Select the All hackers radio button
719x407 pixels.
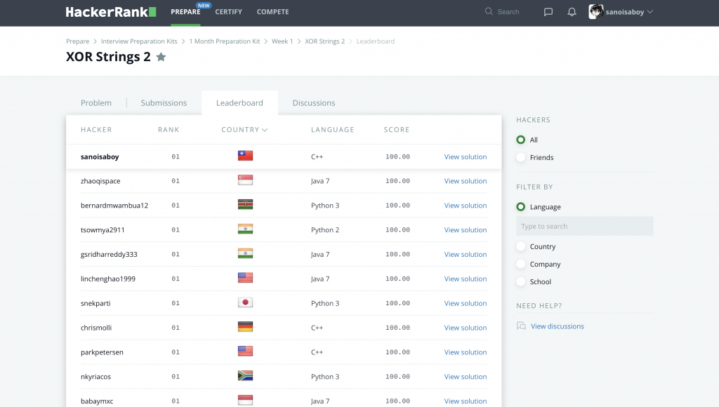520,140
